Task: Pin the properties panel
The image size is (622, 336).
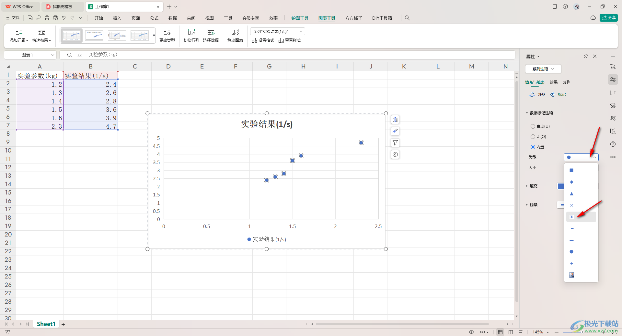Action: pyautogui.click(x=586, y=56)
